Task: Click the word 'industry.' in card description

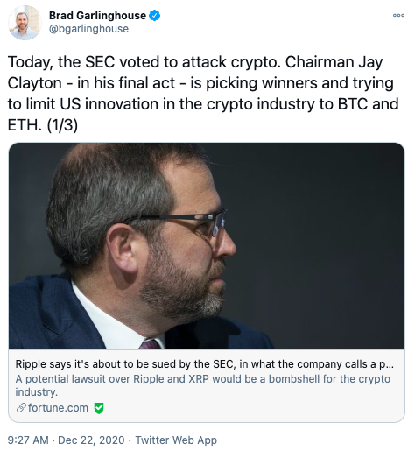Action: 37,392
